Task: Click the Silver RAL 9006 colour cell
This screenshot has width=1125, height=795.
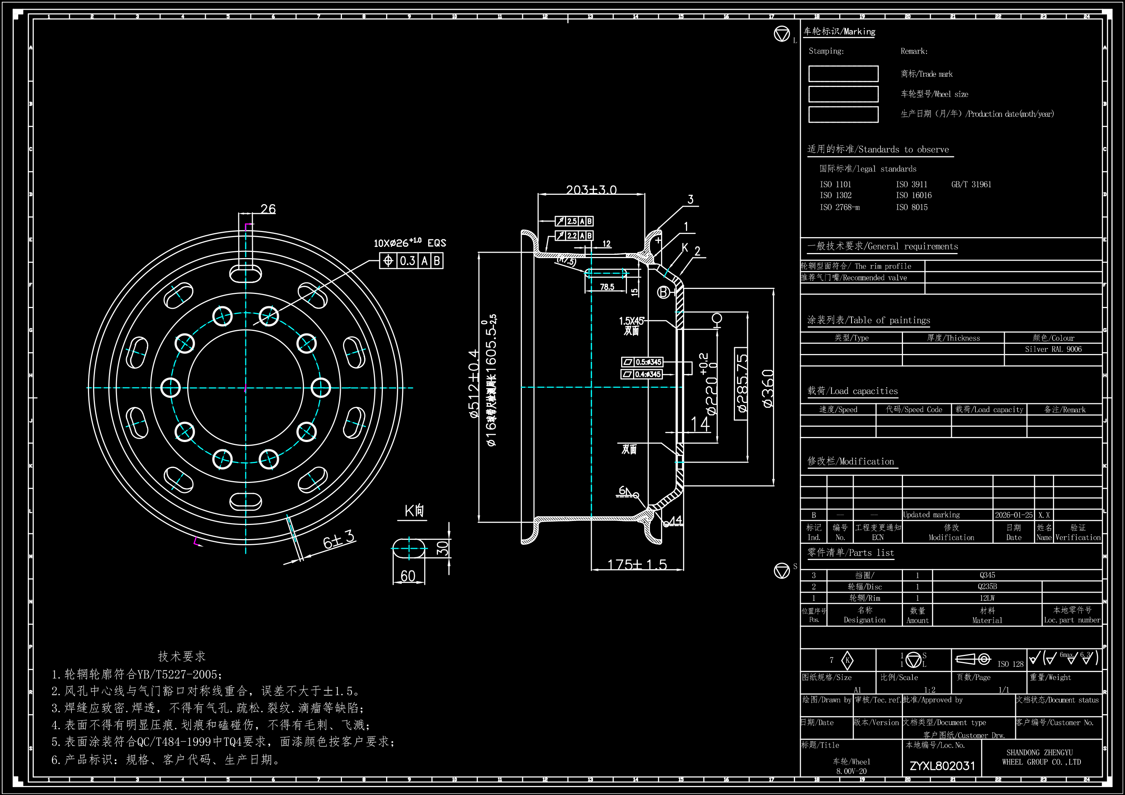Action: coord(1053,349)
